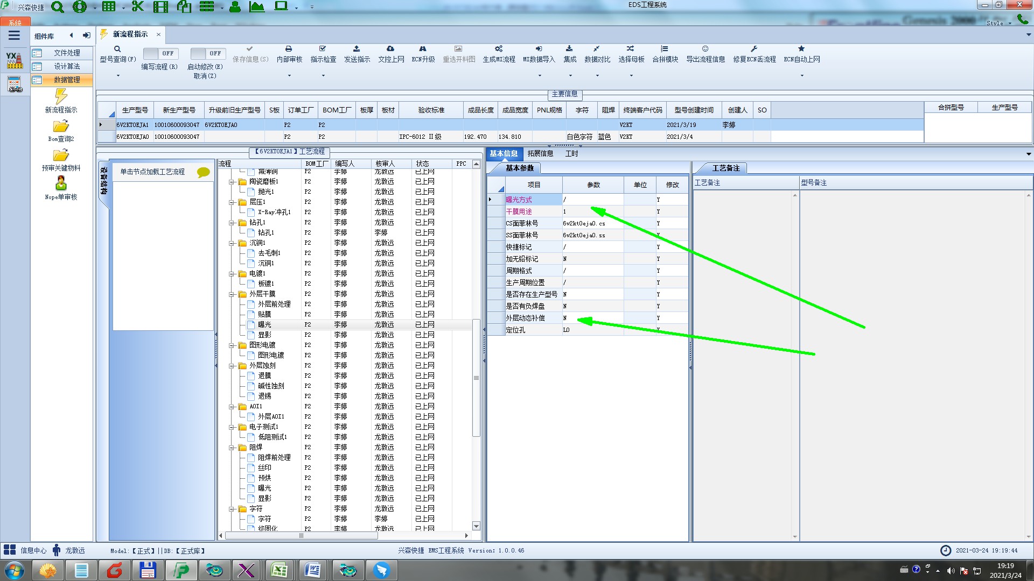Screen dimensions: 1034x581
Task: Open Excel from the Windows taskbar
Action: [279, 570]
